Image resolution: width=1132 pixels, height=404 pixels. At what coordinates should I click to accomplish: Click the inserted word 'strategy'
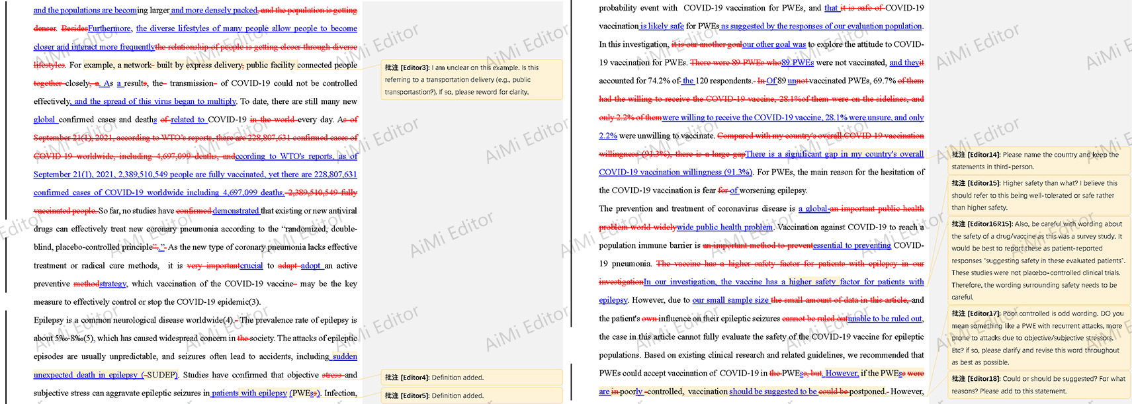click(112, 284)
